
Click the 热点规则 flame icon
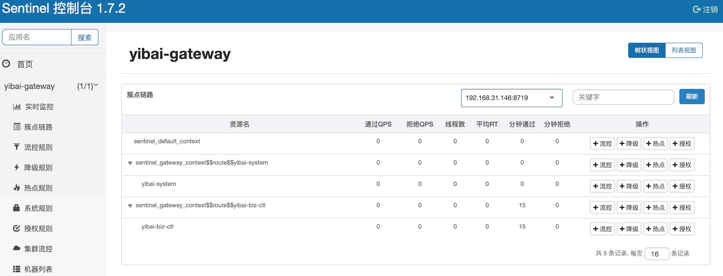pyautogui.click(x=17, y=187)
